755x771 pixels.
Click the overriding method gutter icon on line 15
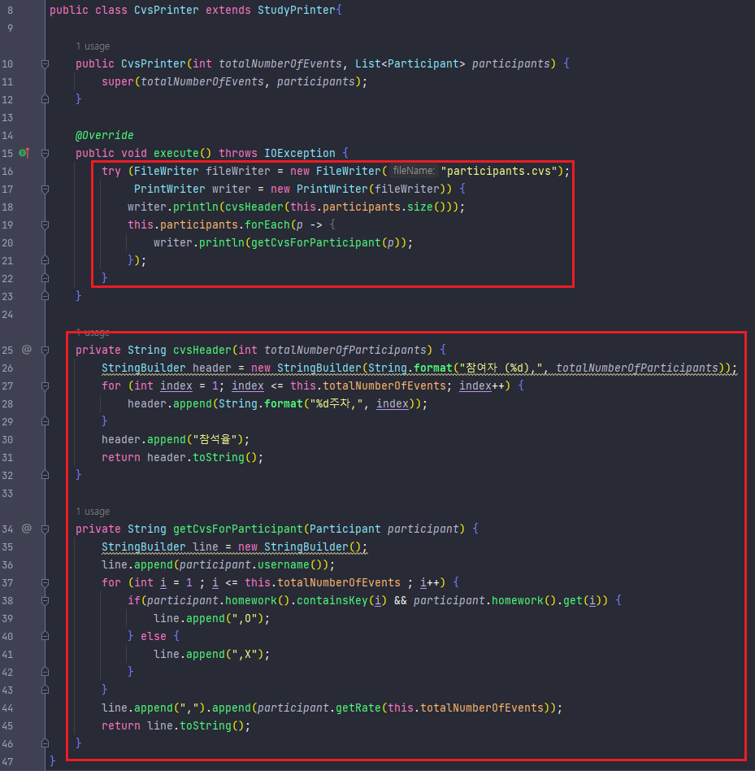point(24,154)
